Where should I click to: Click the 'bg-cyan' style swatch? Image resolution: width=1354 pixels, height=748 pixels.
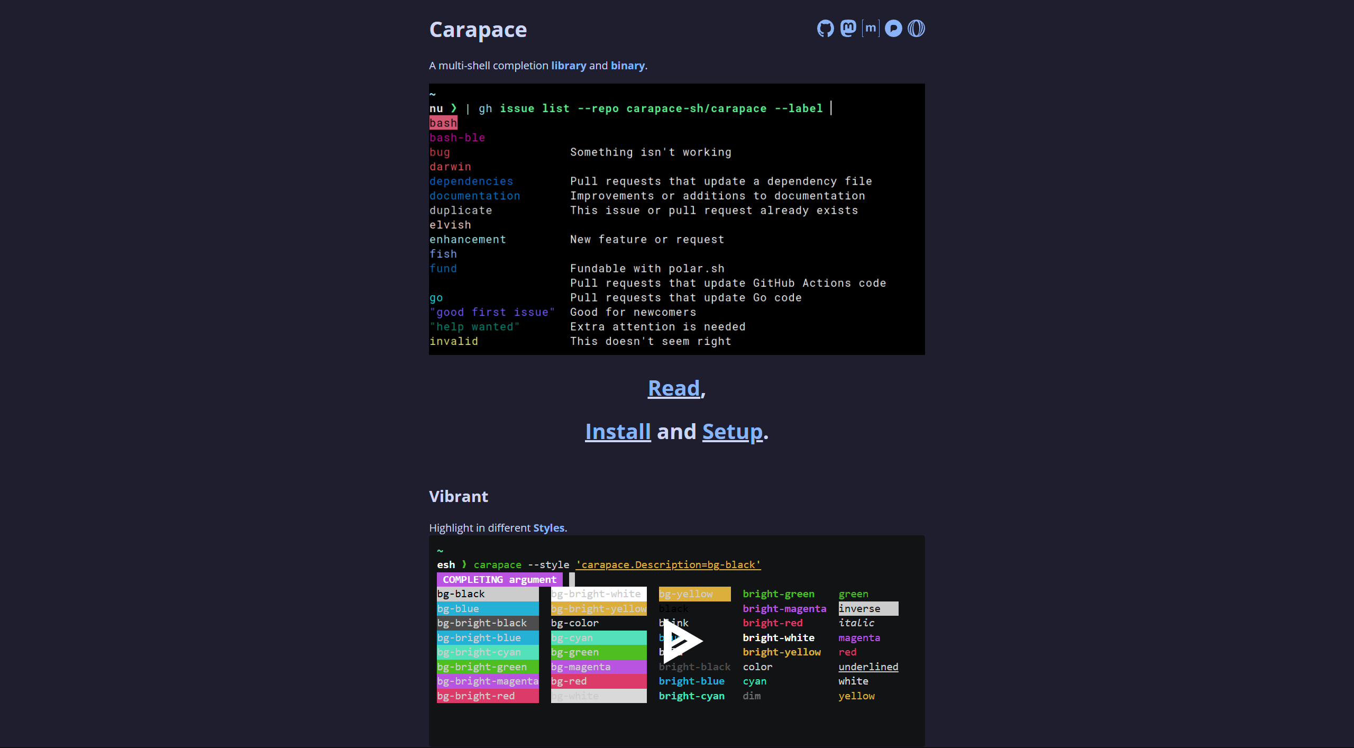599,638
